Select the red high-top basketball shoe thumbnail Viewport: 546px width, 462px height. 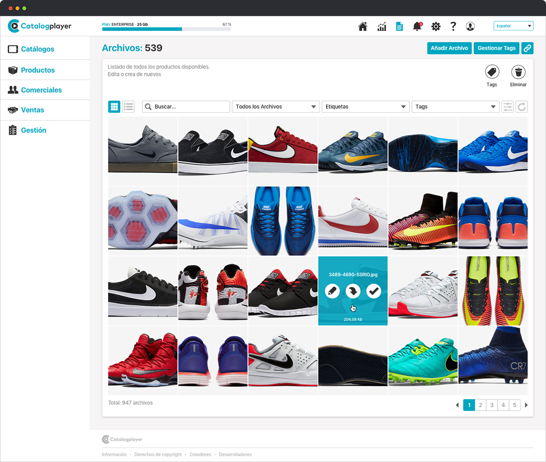pyautogui.click(x=143, y=361)
